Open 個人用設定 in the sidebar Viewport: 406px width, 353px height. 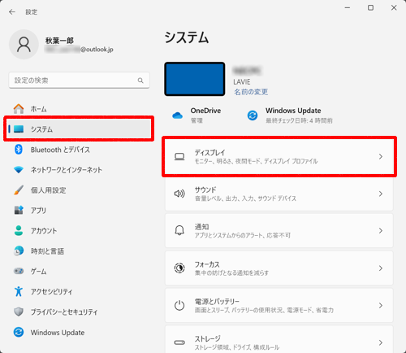[79, 190]
